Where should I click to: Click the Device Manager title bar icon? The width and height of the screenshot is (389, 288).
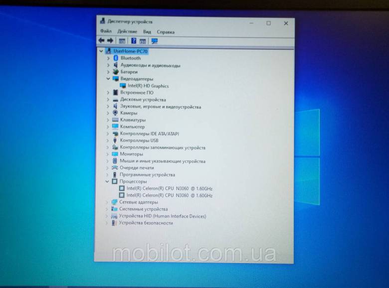point(102,21)
